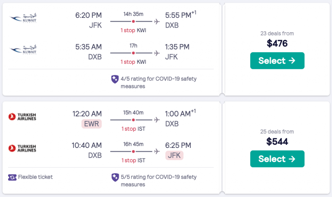
Task: Click the airplane icon on the 14h 35m flight
Action: click(157, 21)
